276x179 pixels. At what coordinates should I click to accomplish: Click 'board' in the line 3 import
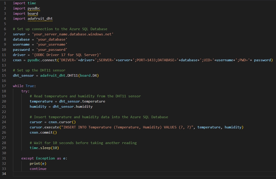pos(33,14)
